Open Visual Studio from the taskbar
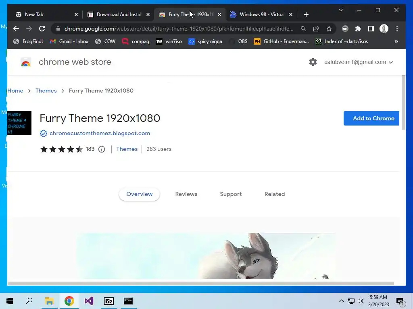The width and height of the screenshot is (413, 309). click(89, 301)
